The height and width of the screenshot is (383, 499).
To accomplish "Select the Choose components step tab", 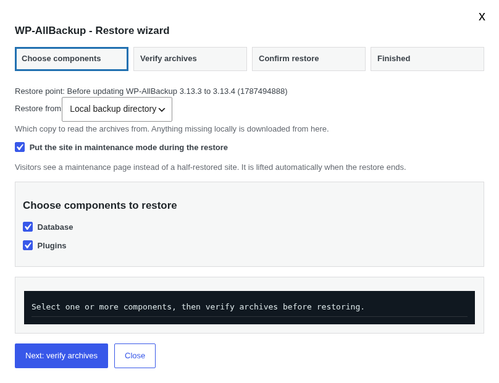I will pyautogui.click(x=72, y=59).
